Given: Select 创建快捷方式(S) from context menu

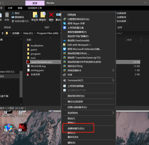Looking at the screenshot, I should point(88,128).
